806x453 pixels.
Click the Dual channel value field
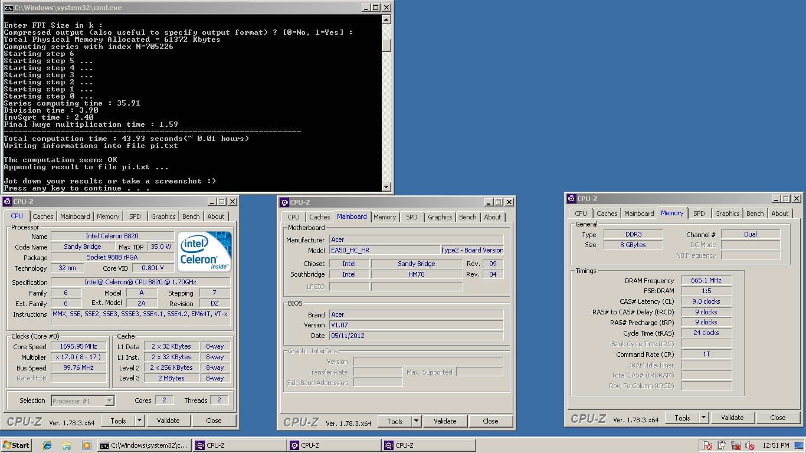coord(751,234)
